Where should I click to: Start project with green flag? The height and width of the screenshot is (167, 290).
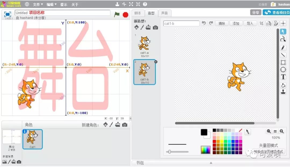117,14
